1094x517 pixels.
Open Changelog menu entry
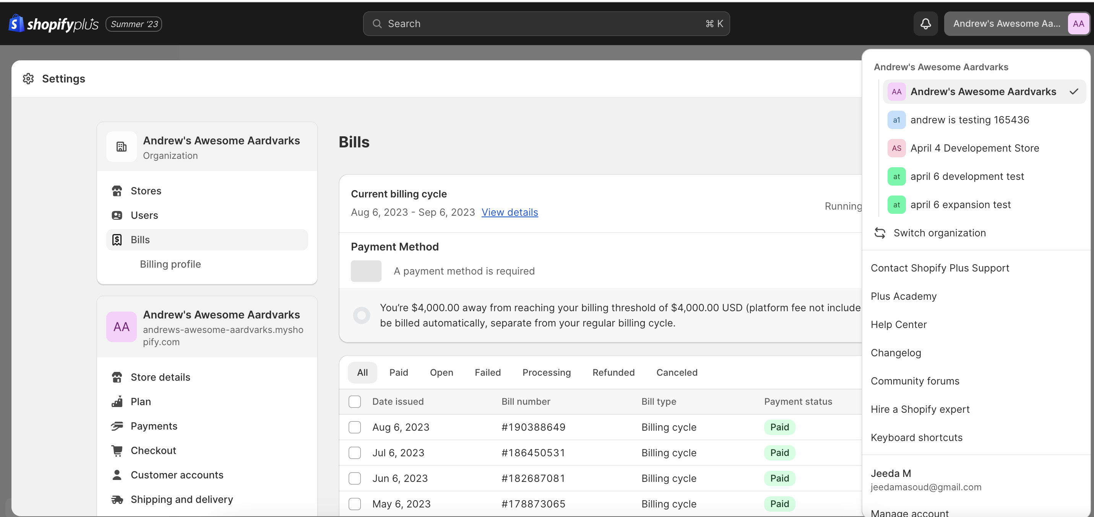pos(896,353)
